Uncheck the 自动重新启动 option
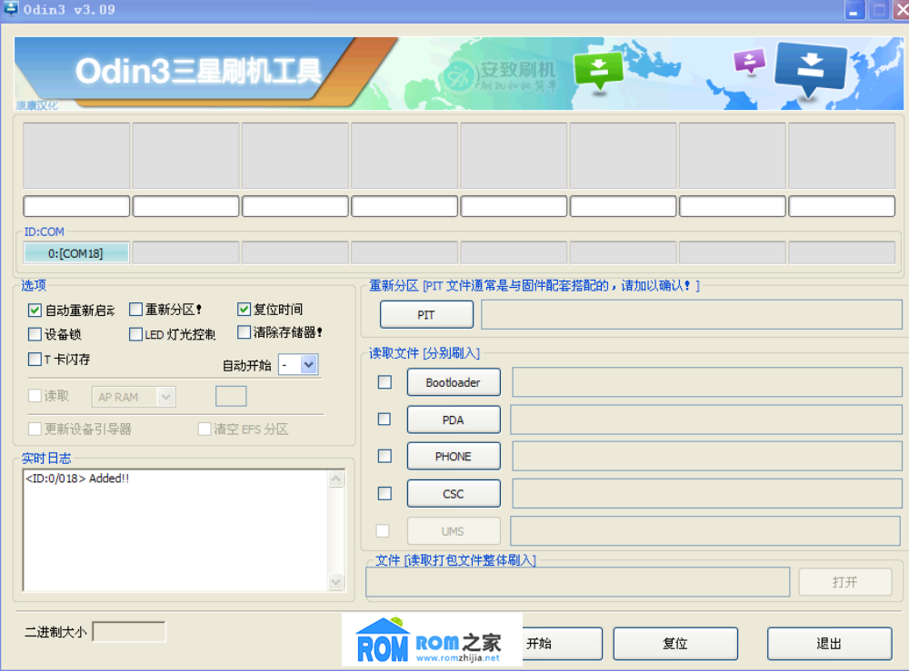This screenshot has height=671, width=909. click(35, 310)
